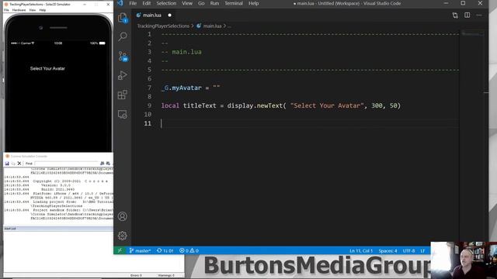Click on the minimap preview
This screenshot has width=497, height=279.
tap(472, 33)
